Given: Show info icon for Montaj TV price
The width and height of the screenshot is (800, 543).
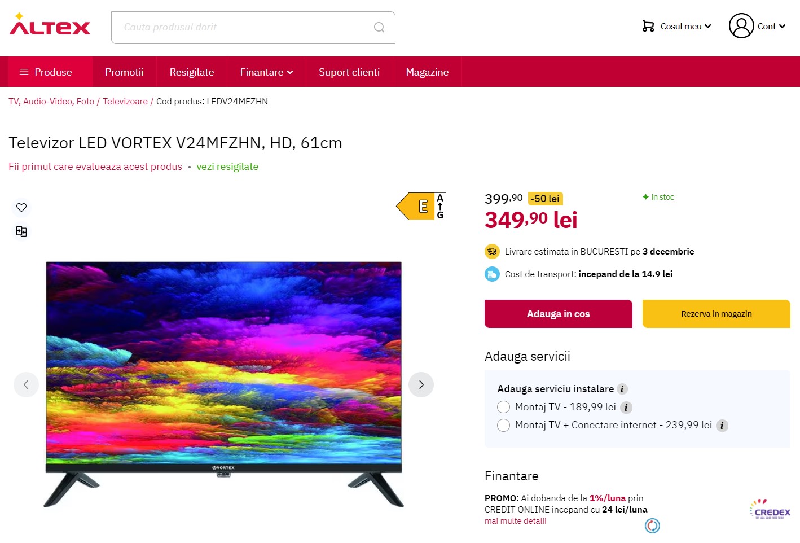Looking at the screenshot, I should [x=626, y=408].
